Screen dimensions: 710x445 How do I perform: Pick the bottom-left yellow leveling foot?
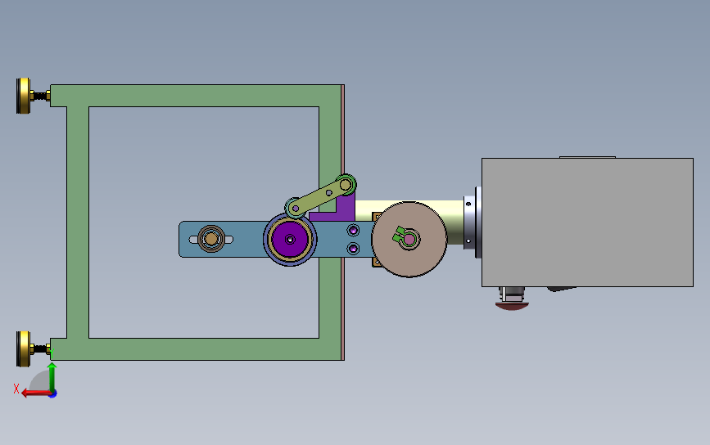coord(24,348)
